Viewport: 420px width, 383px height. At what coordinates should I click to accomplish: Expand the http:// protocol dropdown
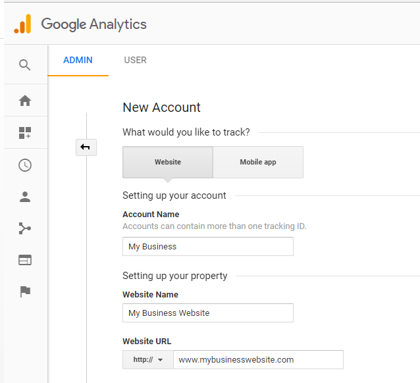tap(148, 360)
